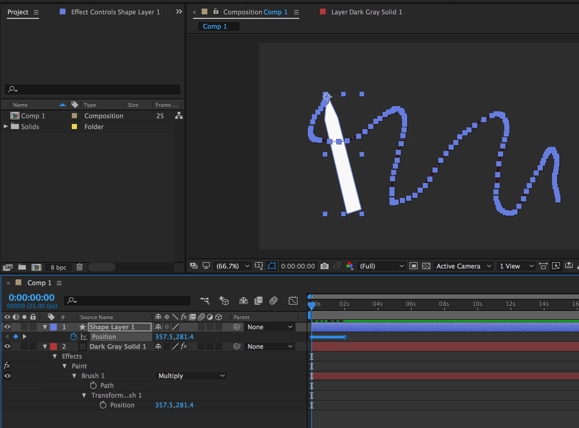Image resolution: width=579 pixels, height=428 pixels.
Task: Toggle visibility of Dark Gray Solid 1
Action: point(7,346)
